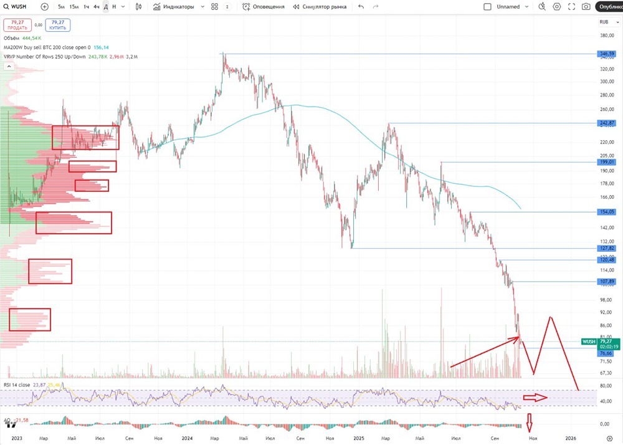Select the Н weekly timeframe
This screenshot has width=623, height=445.
(114, 7)
